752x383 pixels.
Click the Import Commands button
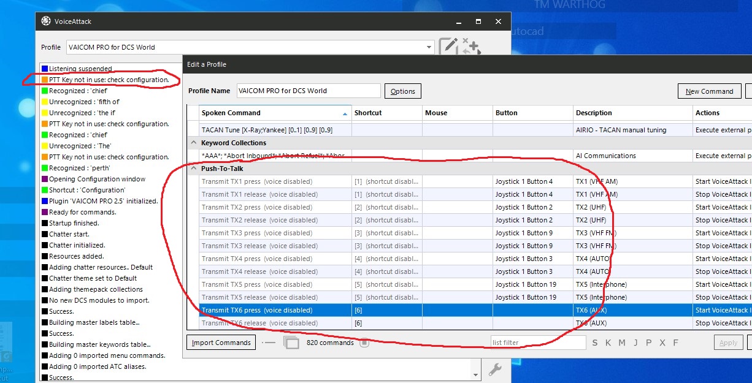coord(221,343)
